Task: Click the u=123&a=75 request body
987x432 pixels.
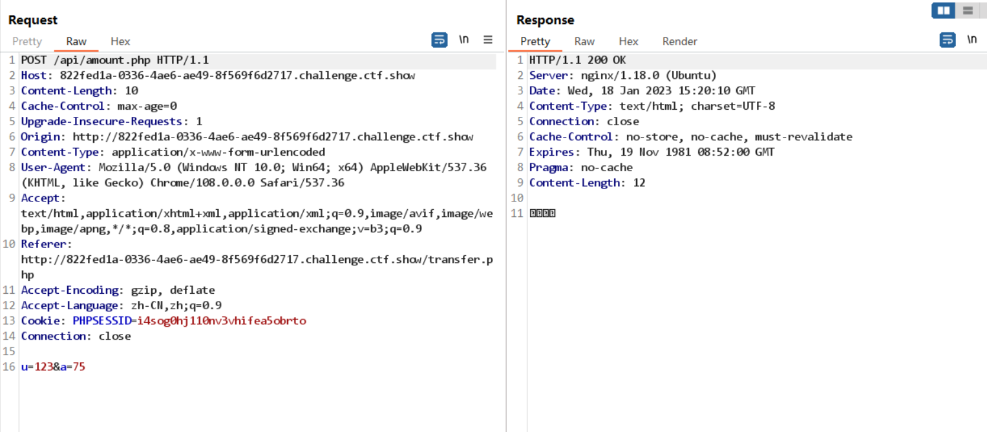Action: pyautogui.click(x=53, y=367)
